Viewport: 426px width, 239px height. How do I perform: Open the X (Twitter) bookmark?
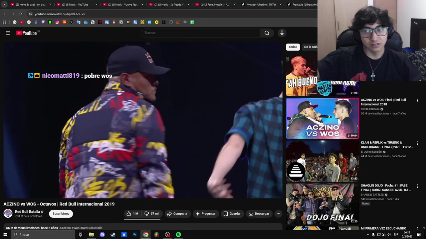72,22
